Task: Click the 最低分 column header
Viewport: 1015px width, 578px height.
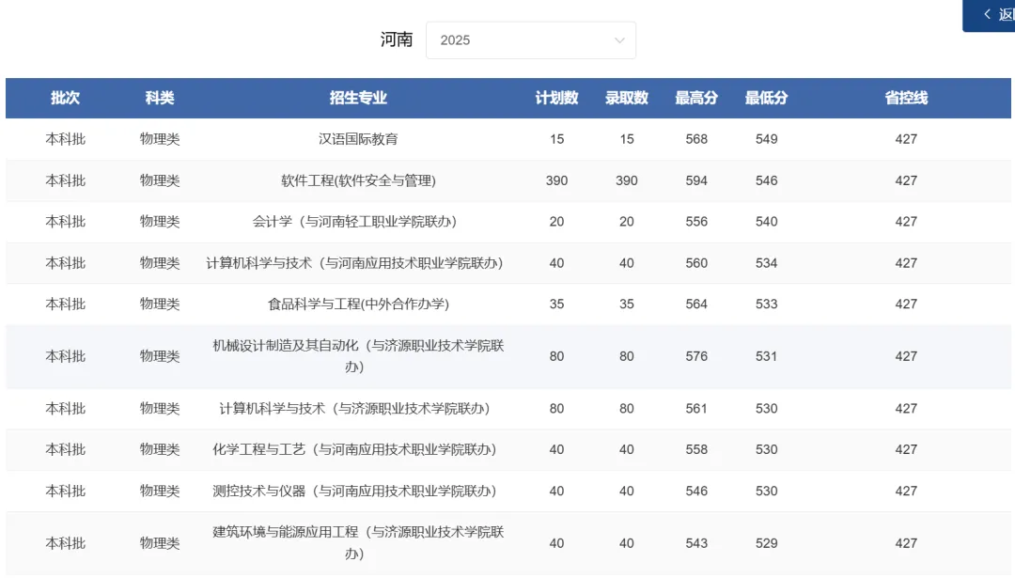Action: (767, 98)
